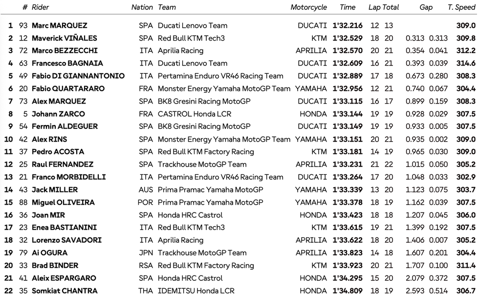Image resolution: width=479 pixels, height=297 pixels.
Task: Open Somkiat CHANTRA rider entry
Action: (65, 291)
